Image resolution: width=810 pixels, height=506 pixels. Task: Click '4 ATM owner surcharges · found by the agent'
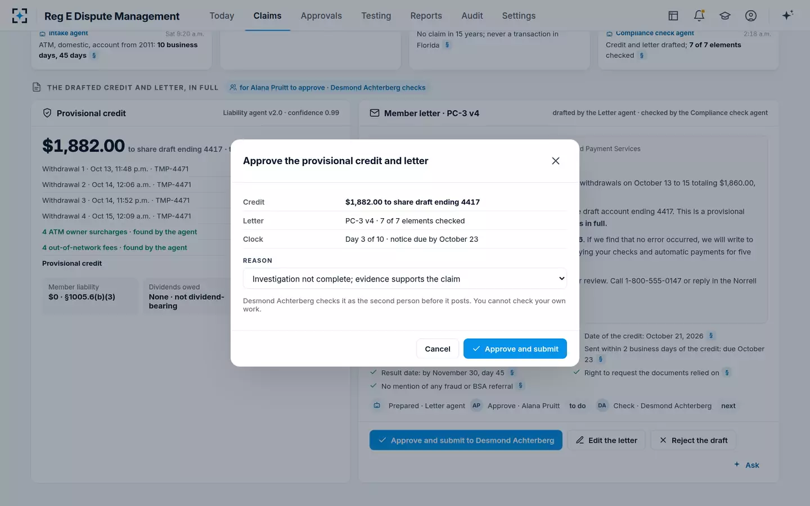119,232
